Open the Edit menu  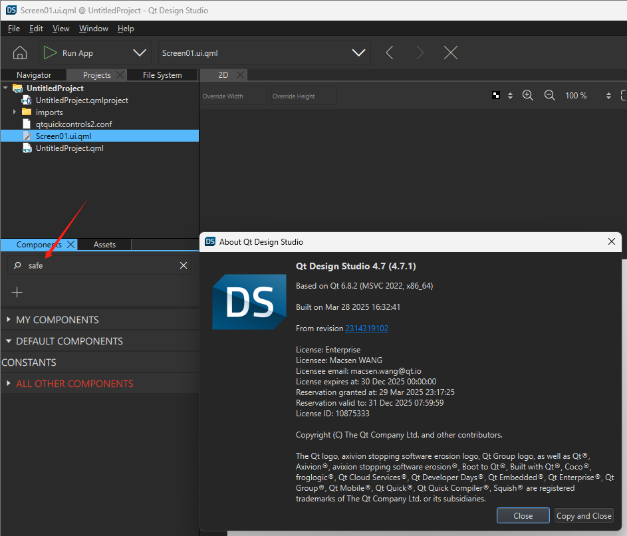coord(36,29)
